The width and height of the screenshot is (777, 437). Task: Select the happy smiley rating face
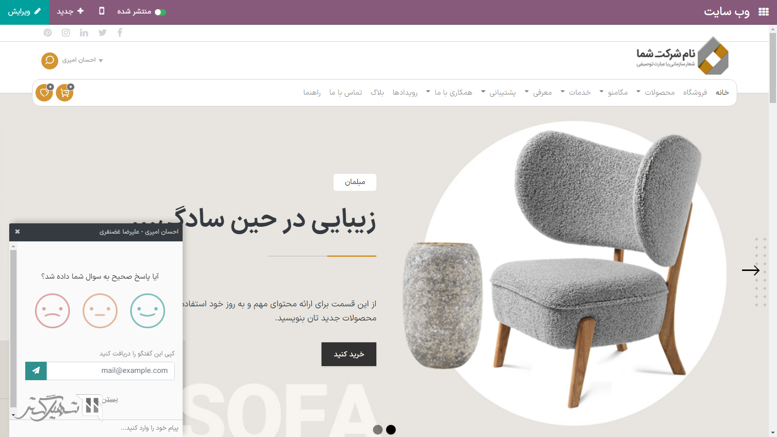(x=148, y=311)
